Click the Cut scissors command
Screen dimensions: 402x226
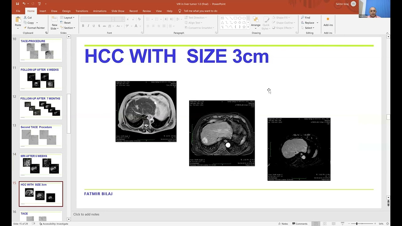coord(28,18)
